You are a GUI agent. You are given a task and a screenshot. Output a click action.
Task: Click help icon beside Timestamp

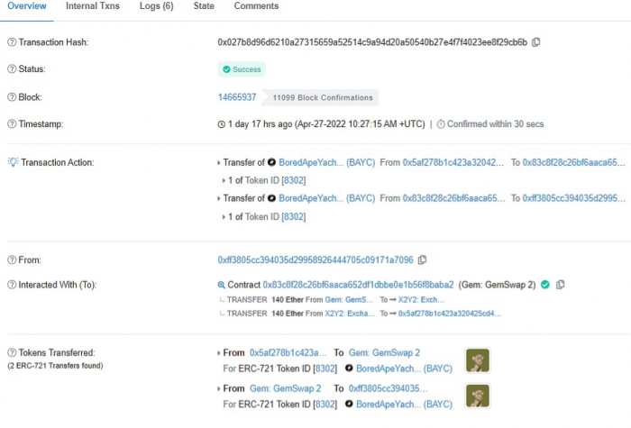[x=12, y=124]
